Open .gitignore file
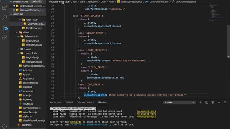The height and width of the screenshot is (129, 230). click(x=26, y=125)
